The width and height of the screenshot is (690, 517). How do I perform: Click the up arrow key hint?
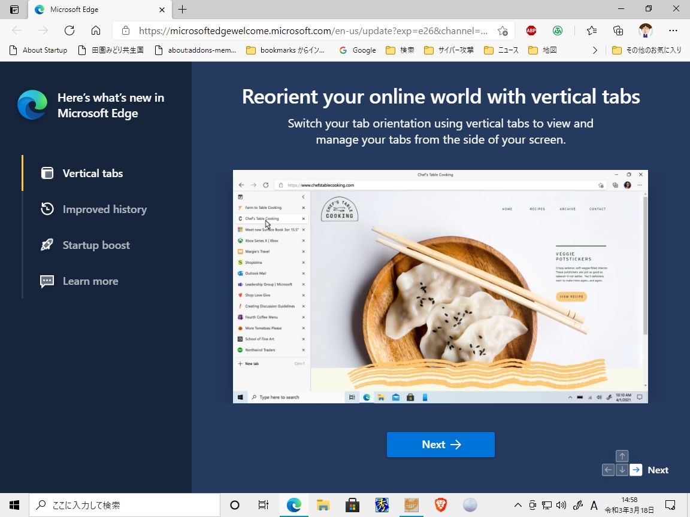click(622, 457)
